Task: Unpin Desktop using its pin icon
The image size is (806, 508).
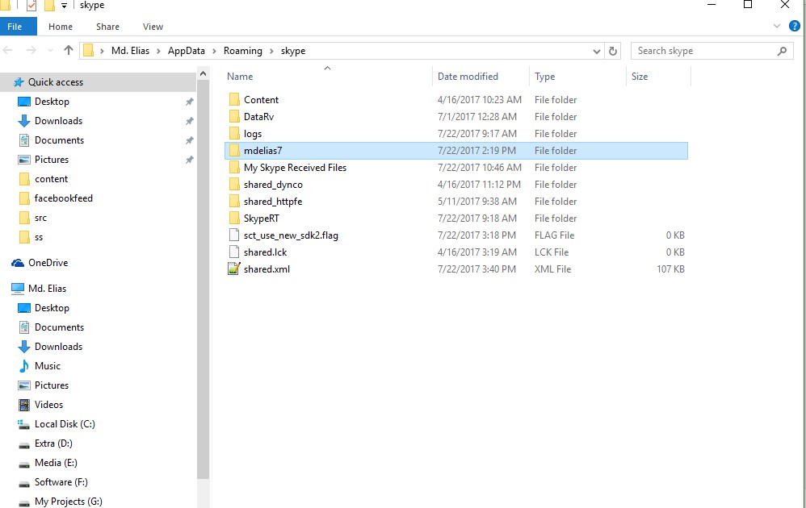Action: point(189,102)
